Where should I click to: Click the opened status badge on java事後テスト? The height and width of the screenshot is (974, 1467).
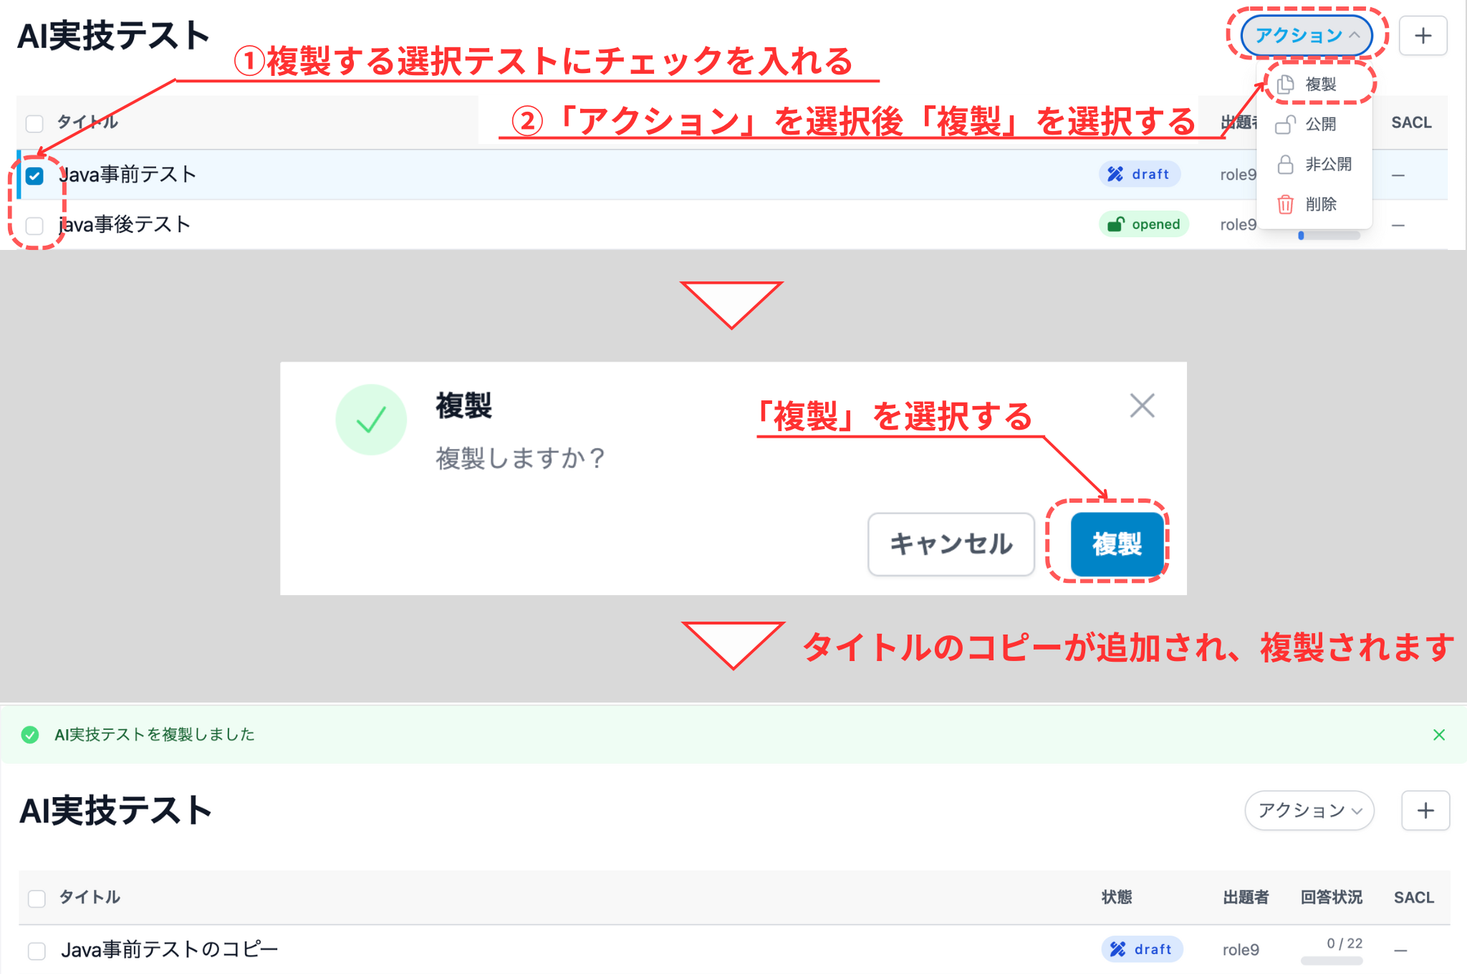[1144, 224]
